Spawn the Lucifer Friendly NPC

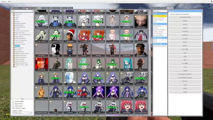pyautogui.click(x=112, y=107)
